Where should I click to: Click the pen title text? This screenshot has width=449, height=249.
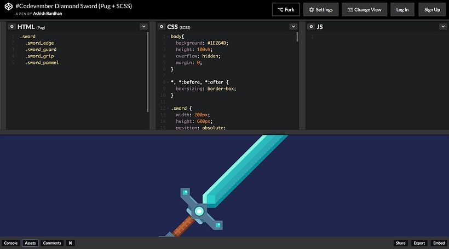(73, 6)
